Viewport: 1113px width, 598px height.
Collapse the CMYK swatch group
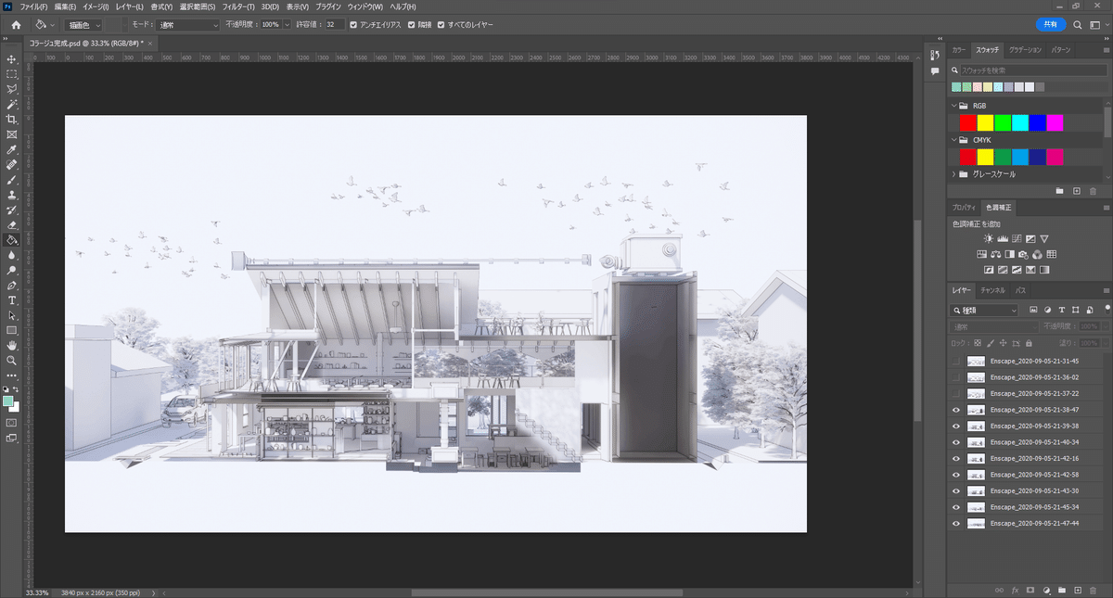pos(954,140)
